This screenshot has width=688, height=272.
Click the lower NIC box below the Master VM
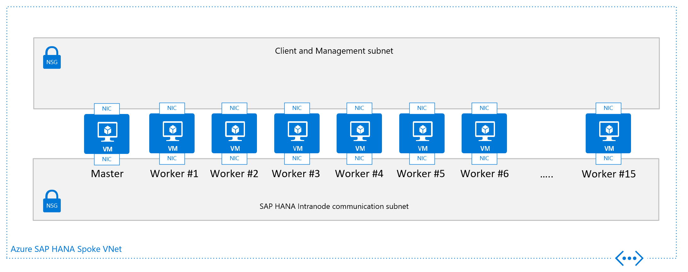click(x=107, y=159)
